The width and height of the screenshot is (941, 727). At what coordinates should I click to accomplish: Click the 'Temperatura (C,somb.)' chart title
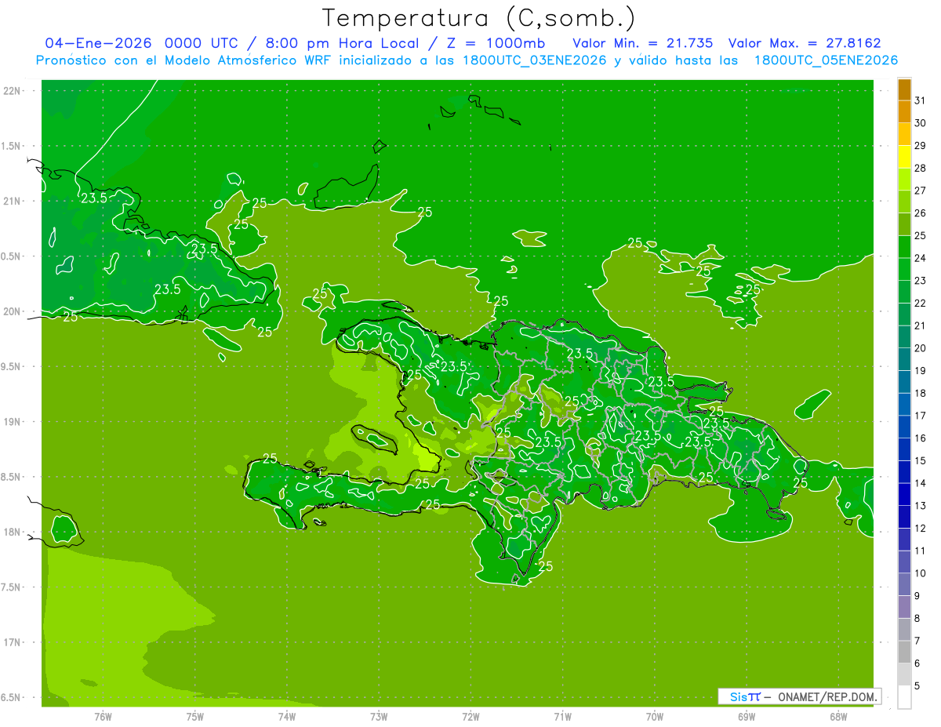pos(478,18)
